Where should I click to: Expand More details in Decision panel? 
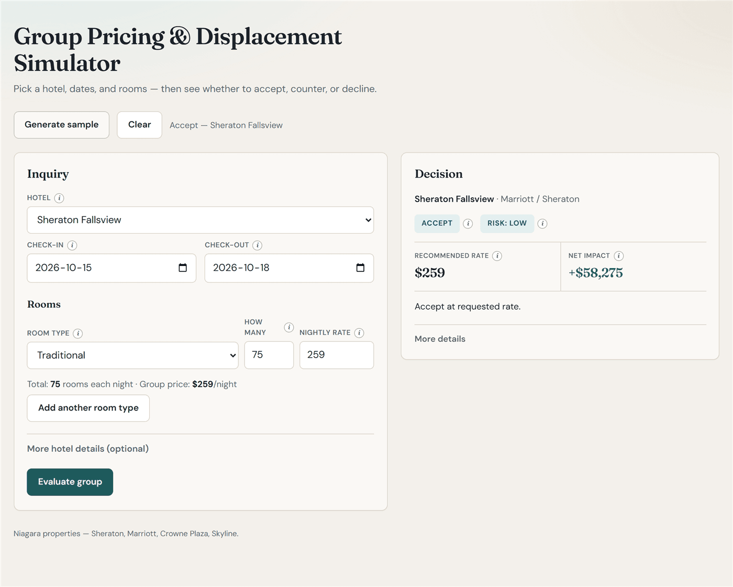tap(440, 339)
